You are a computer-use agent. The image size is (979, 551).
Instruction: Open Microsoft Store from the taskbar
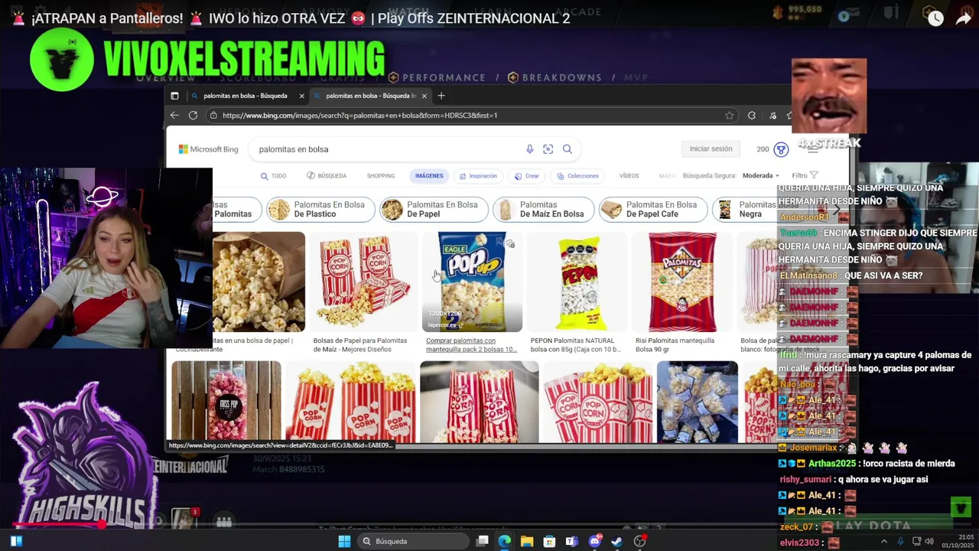pos(549,542)
